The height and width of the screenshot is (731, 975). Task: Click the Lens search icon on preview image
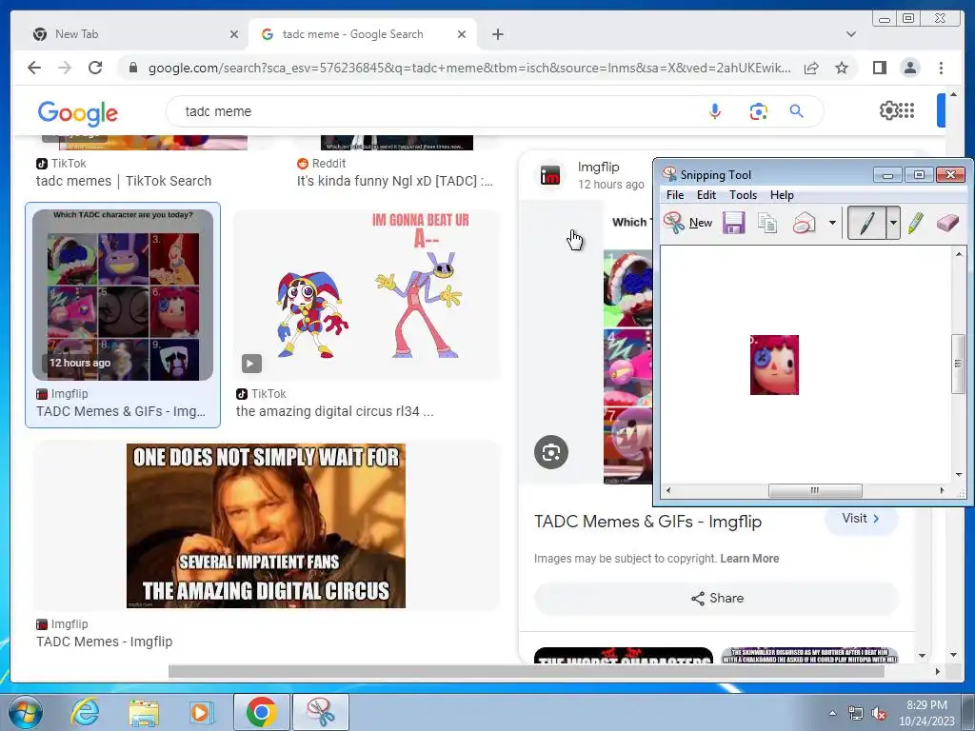(551, 452)
